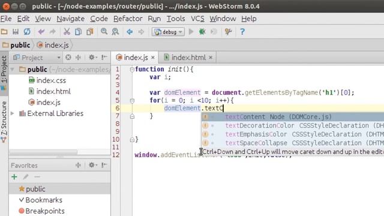This screenshot has height=216, width=384.
Task: Click public breadcrumb in navigation bar
Action: coord(16,45)
